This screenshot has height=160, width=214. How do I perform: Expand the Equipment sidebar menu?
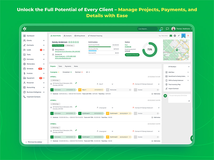coord(44,78)
